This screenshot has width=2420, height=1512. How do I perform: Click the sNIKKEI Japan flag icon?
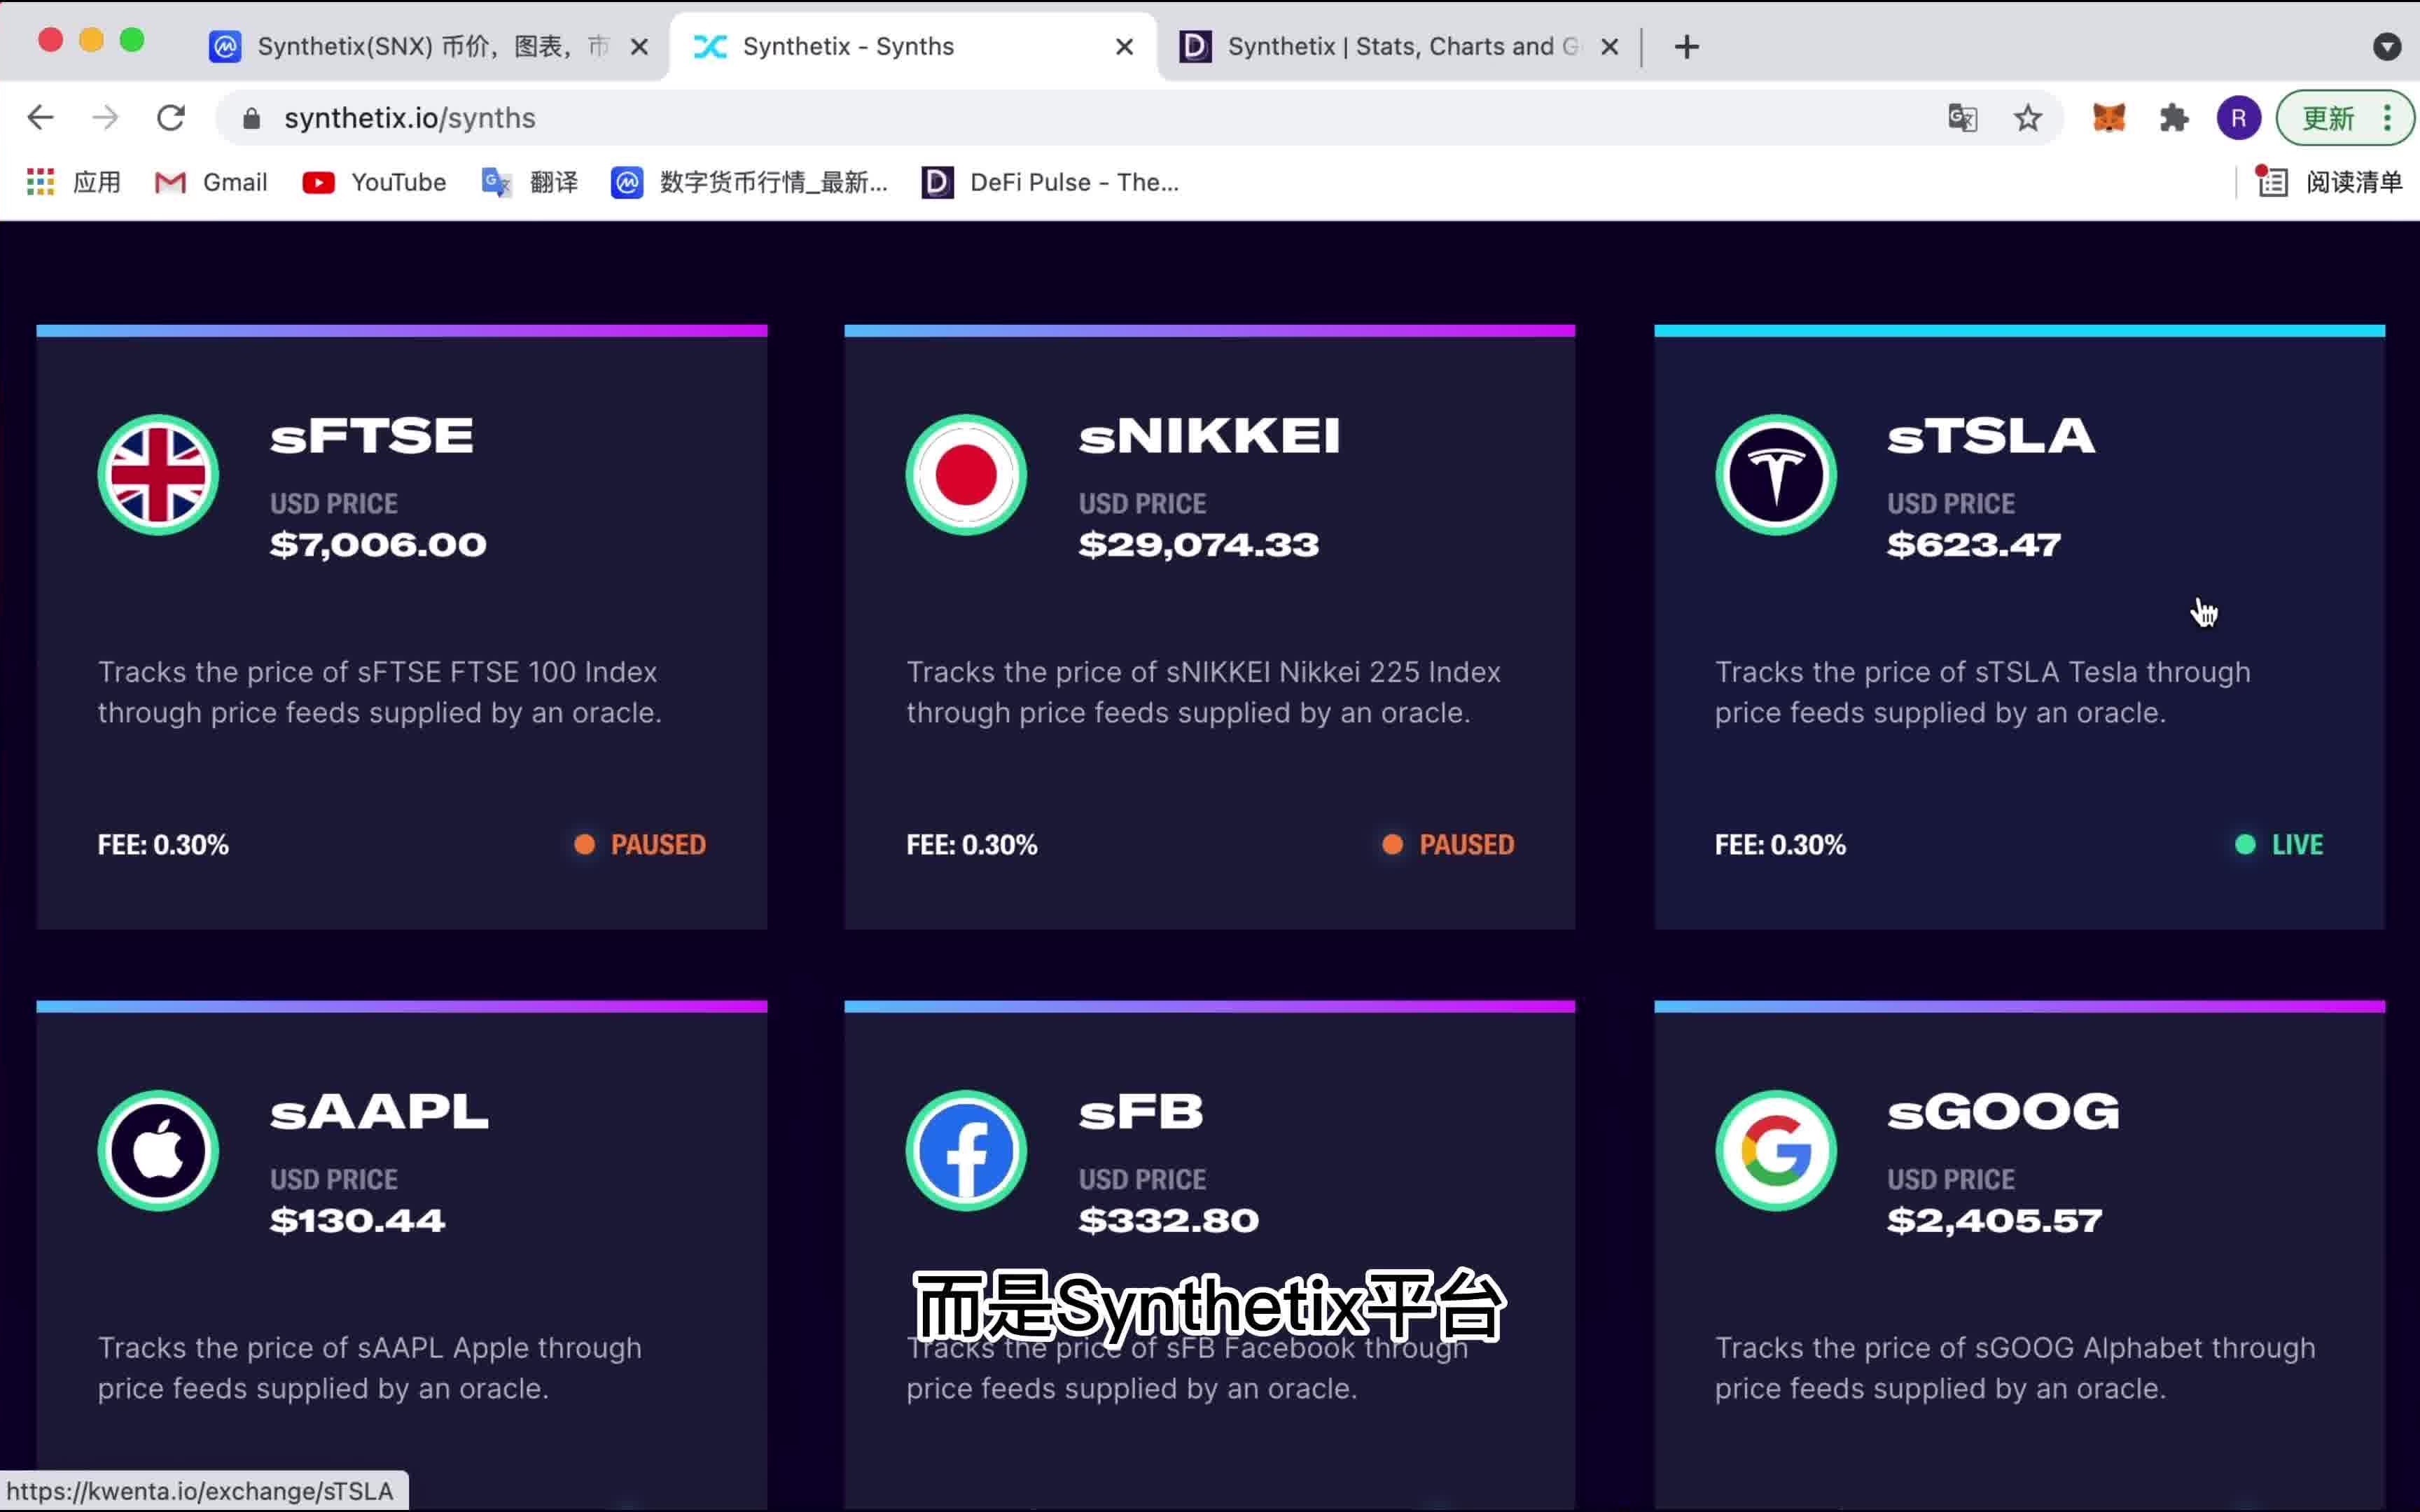coord(966,475)
